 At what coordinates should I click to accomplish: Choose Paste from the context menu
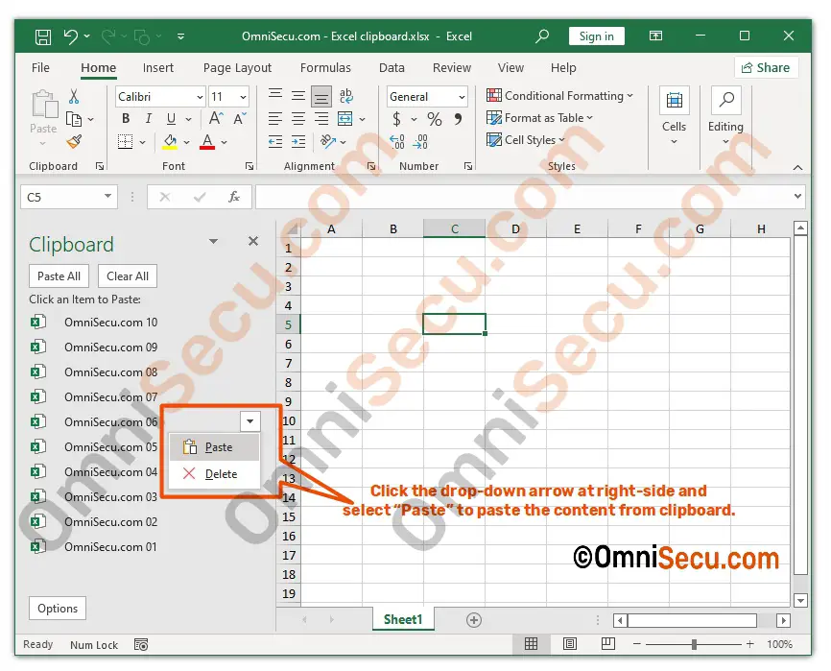point(215,447)
